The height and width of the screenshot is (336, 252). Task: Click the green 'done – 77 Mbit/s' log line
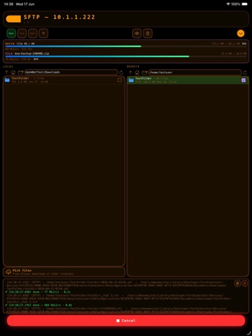coord(38,292)
